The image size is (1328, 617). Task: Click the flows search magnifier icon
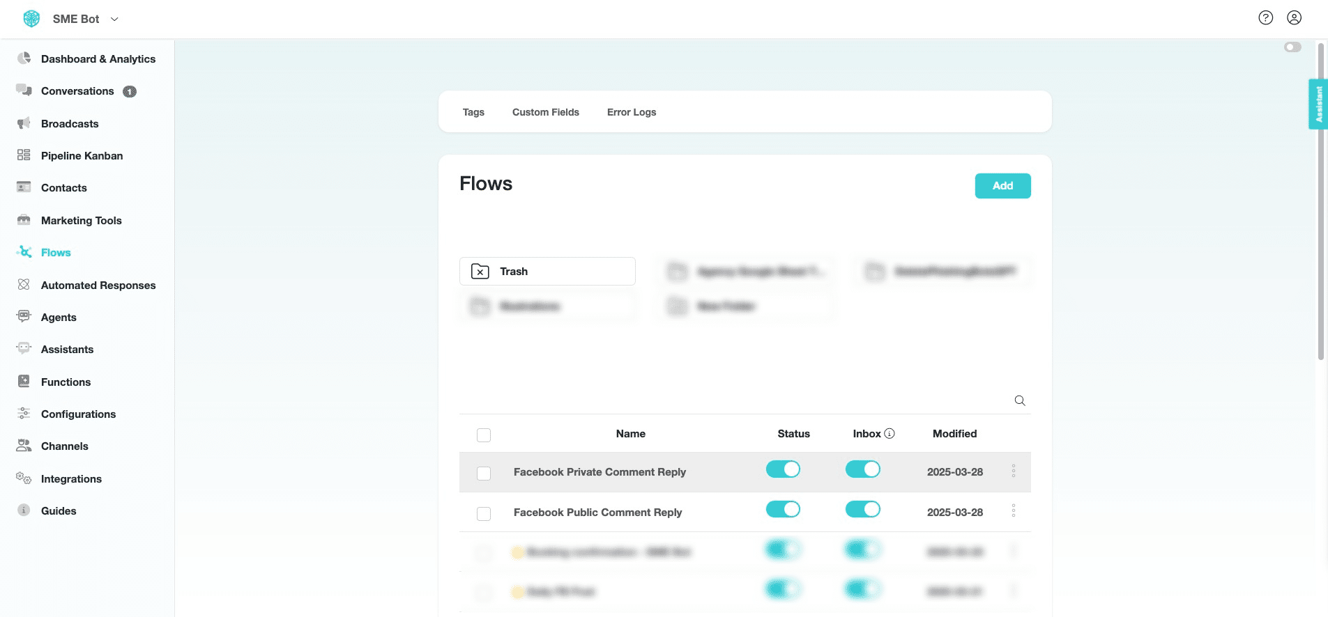(1020, 400)
